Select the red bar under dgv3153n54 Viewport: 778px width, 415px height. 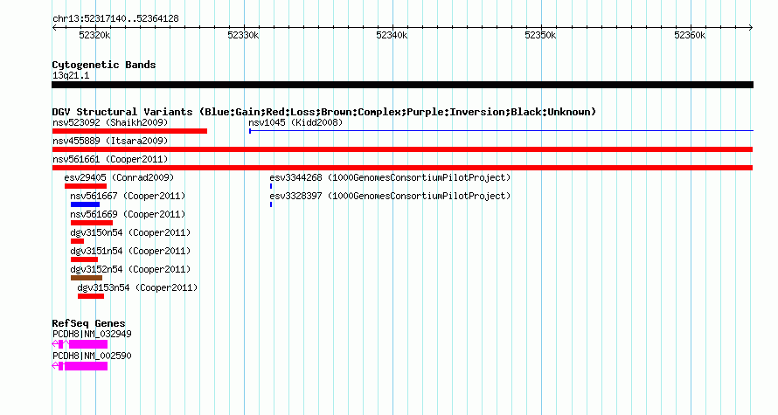(x=91, y=296)
